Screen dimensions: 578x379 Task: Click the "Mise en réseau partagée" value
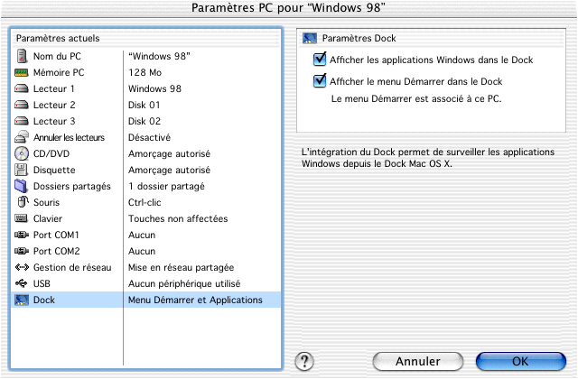click(181, 267)
